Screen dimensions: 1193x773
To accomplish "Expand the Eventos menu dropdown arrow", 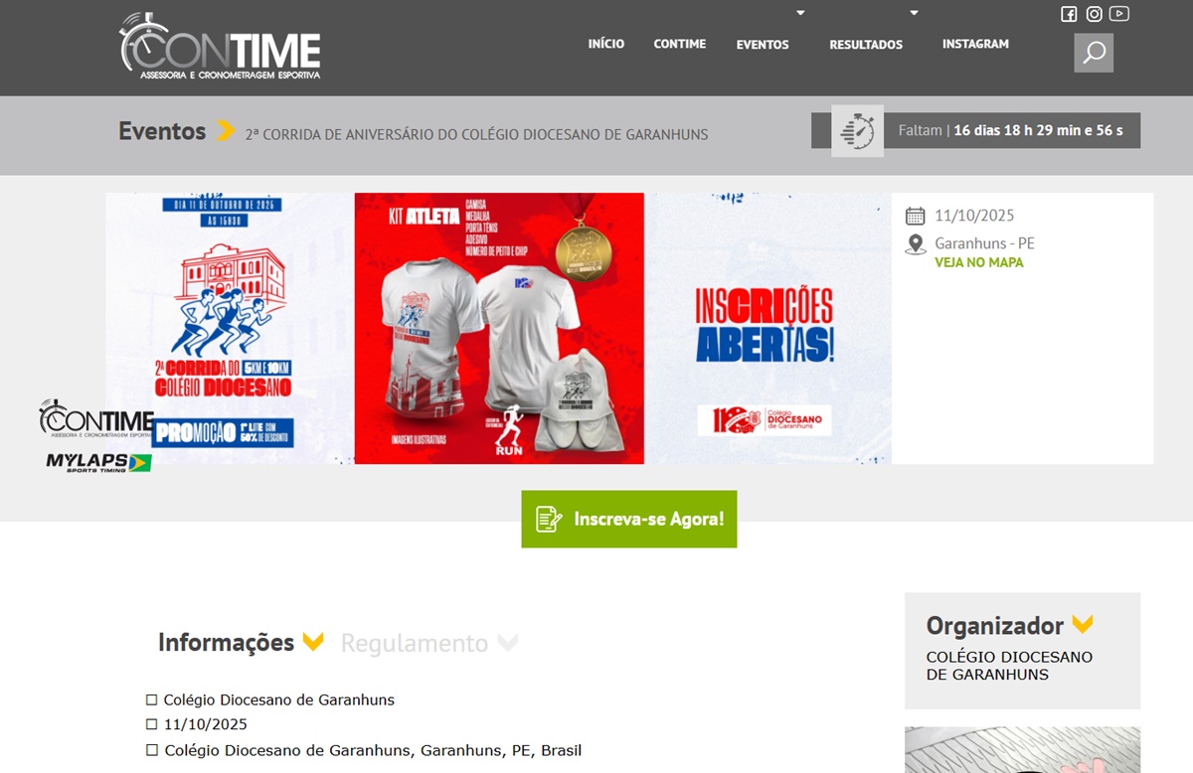I will [800, 13].
